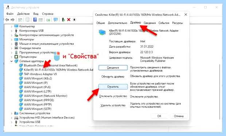Screen dimensions: 226x136
Task: Expand the Очереди печати node
Action: coord(12,48)
